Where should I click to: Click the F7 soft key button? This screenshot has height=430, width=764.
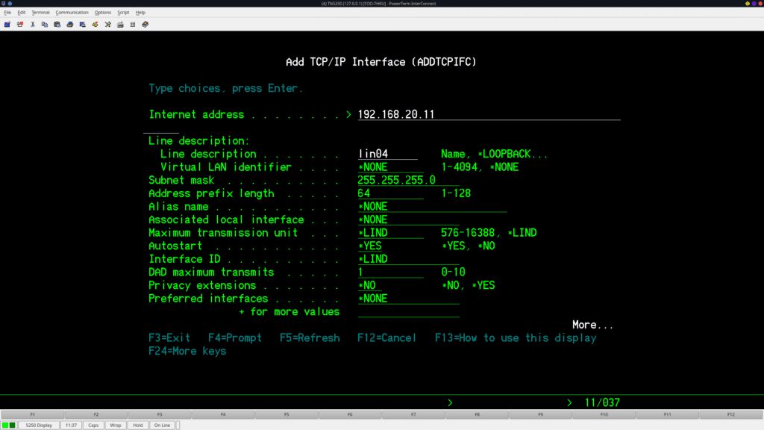(x=413, y=414)
